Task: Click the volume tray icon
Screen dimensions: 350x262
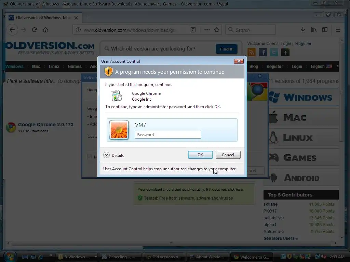Action: coord(323,257)
